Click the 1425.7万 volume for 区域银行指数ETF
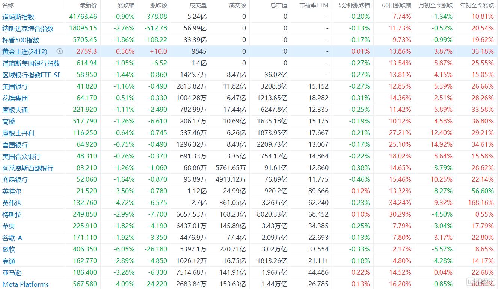This screenshot has height=289, width=498. click(193, 75)
